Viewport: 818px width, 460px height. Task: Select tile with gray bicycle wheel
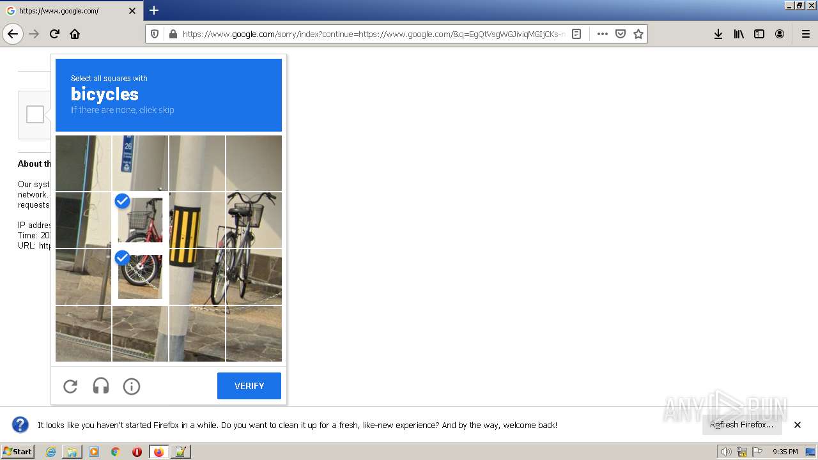254,277
